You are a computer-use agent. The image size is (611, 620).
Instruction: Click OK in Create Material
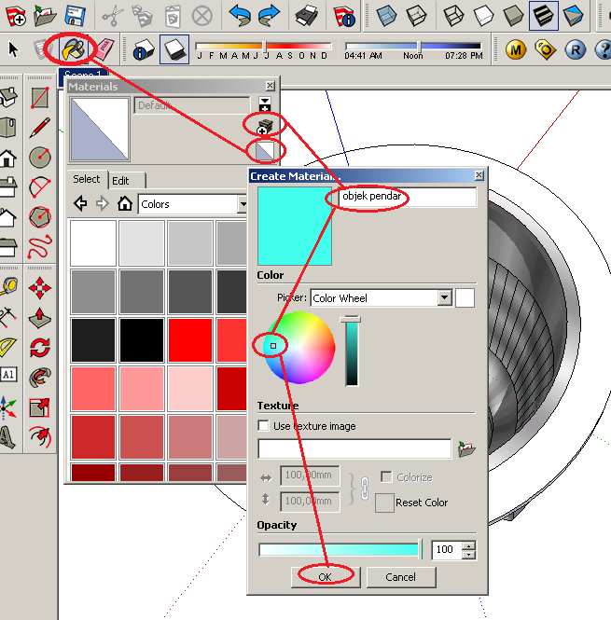click(326, 577)
